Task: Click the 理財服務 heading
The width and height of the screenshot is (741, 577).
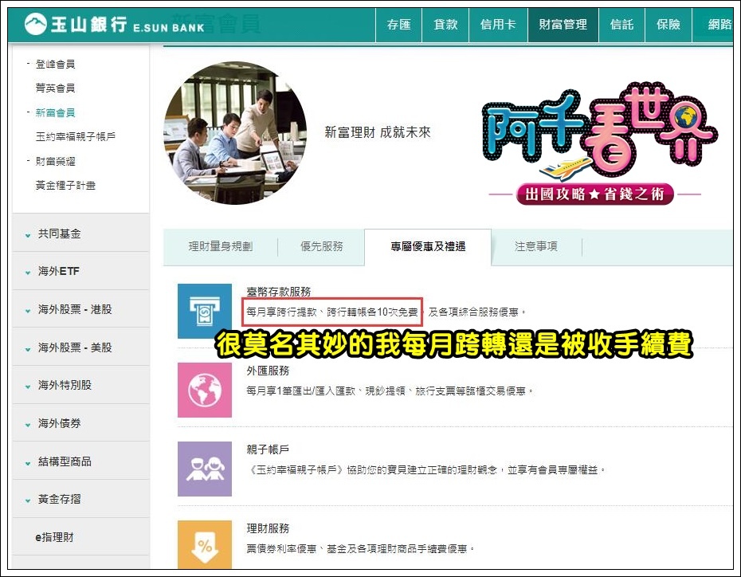Action: (x=268, y=528)
